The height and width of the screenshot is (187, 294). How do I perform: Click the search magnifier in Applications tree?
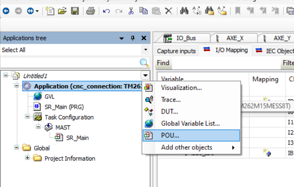[144, 63]
